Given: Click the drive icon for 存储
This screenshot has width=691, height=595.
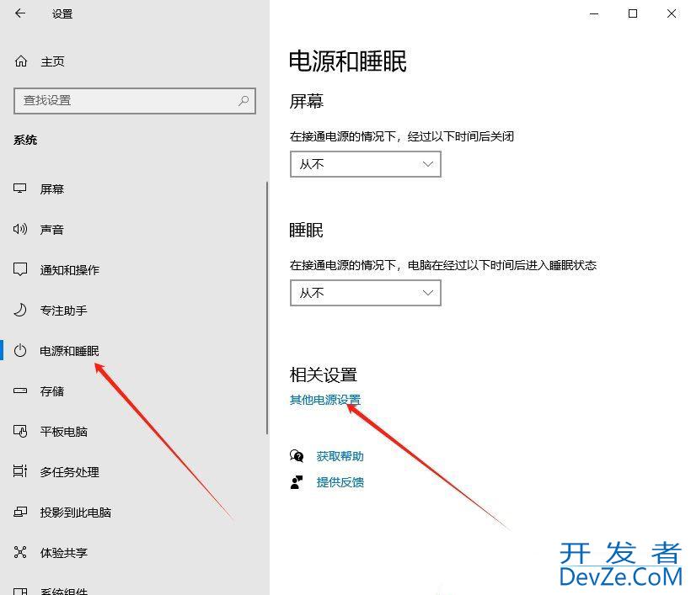Looking at the screenshot, I should [x=20, y=390].
